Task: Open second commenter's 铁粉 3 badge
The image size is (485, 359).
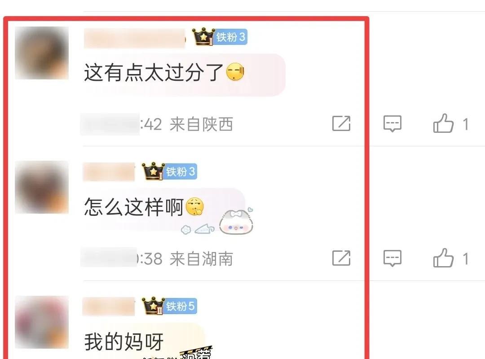Action: tap(181, 171)
